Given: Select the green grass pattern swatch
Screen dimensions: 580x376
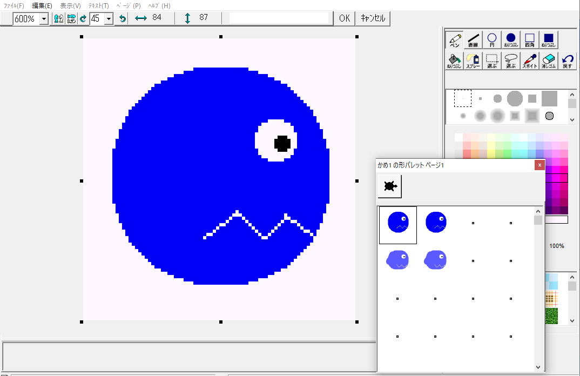Looking at the screenshot, I should click(551, 315).
